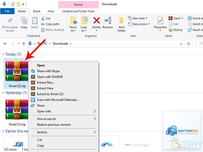Choose Restore previous versions
This screenshot has width=203, height=152.
coord(64,125)
